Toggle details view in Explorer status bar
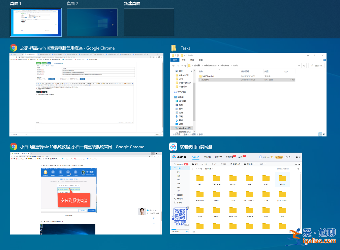 320,133
